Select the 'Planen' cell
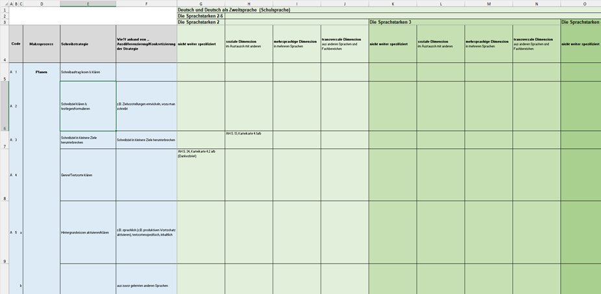Screen dimensions: 601x294 click(42, 72)
